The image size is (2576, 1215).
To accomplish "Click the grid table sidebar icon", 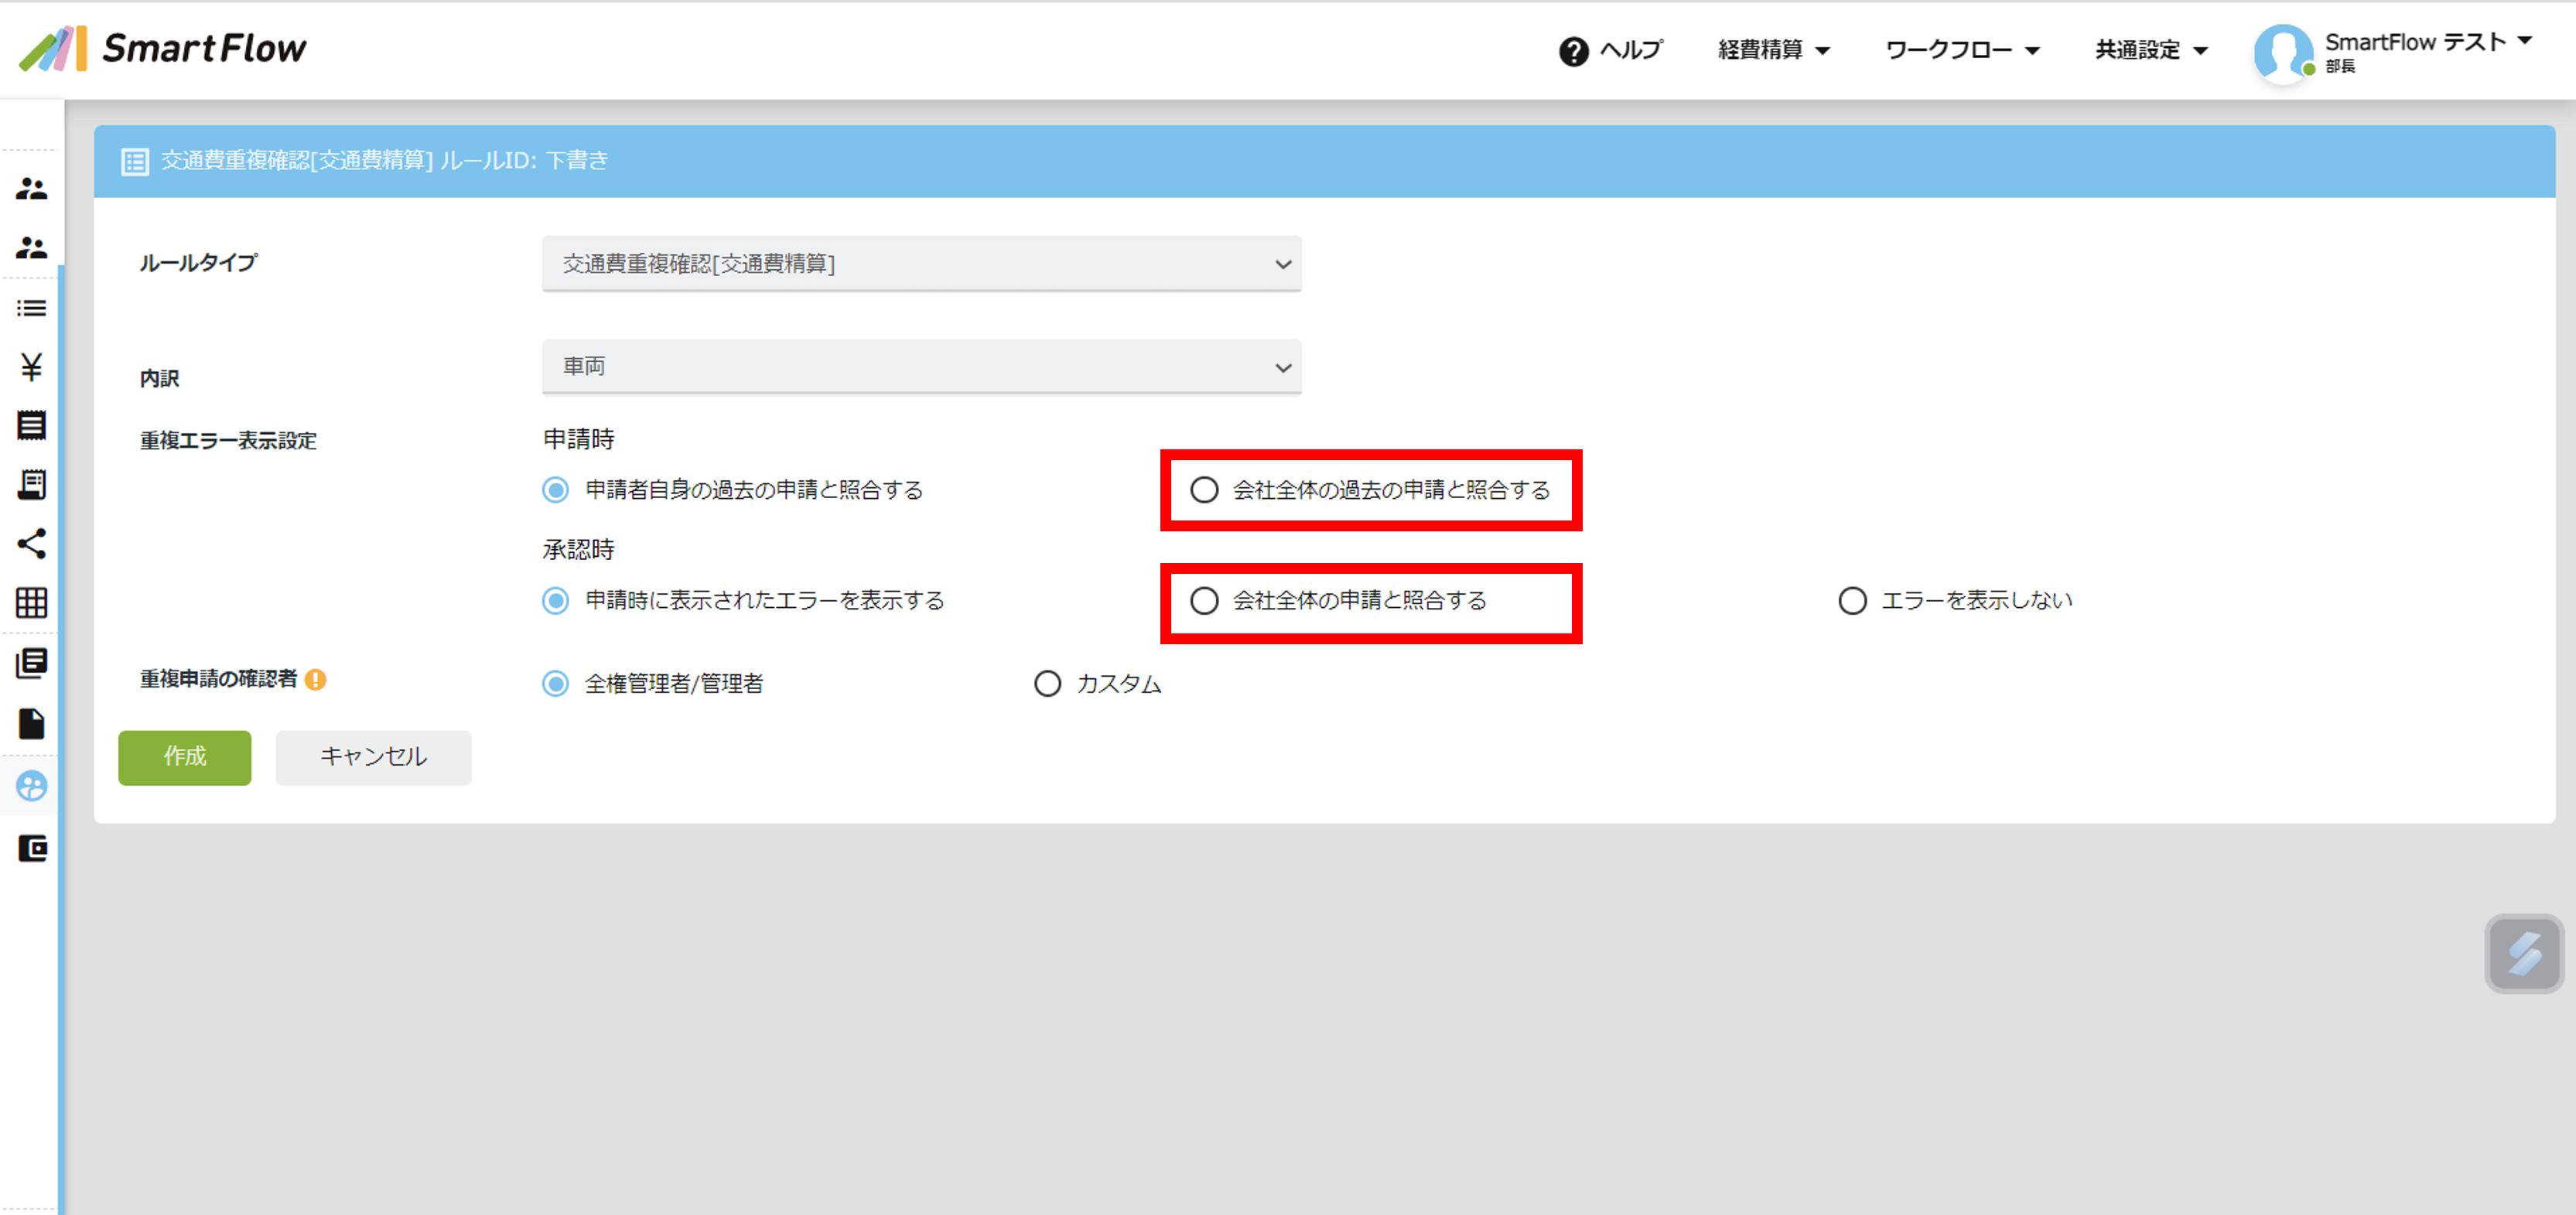I will pyautogui.click(x=31, y=603).
